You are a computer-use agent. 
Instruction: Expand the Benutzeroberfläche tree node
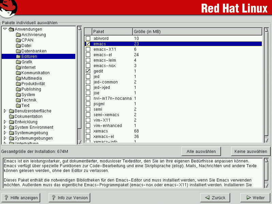tap(5, 111)
